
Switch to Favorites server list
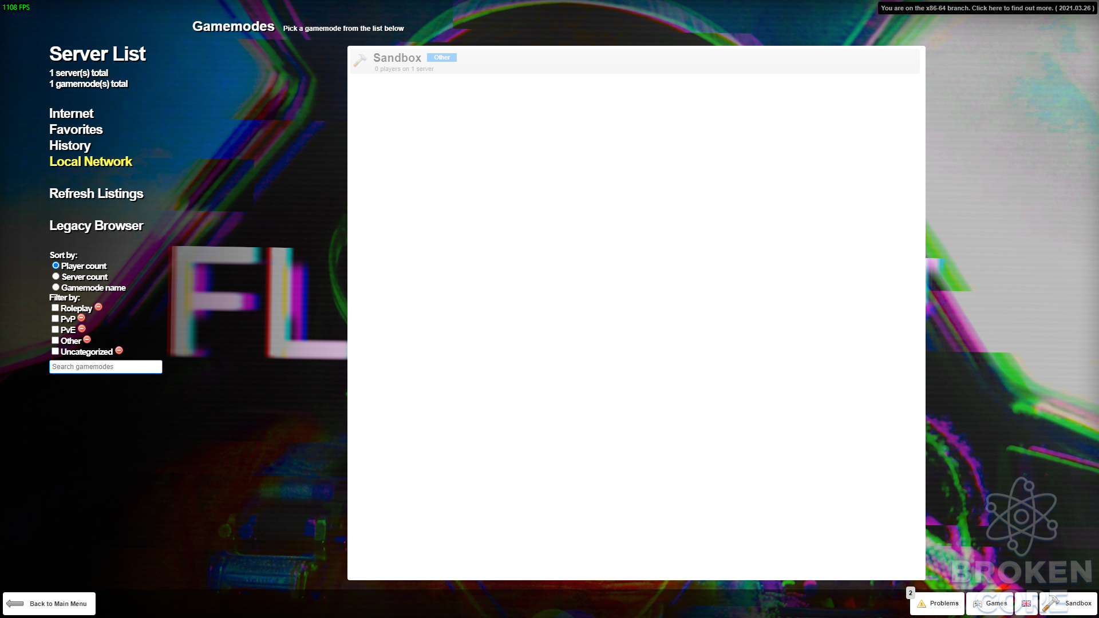(x=76, y=129)
